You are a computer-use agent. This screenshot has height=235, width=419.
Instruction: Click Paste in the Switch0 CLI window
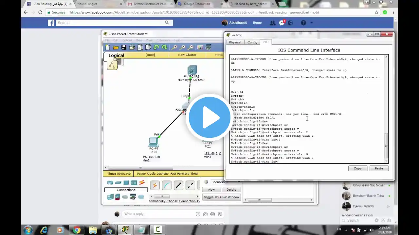pos(379,168)
